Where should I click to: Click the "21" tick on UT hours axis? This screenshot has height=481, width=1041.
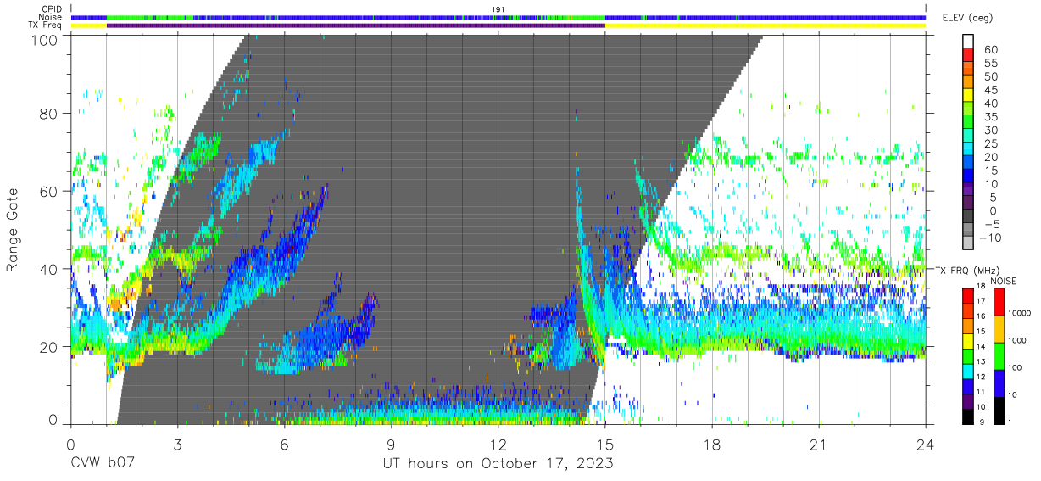point(819,445)
